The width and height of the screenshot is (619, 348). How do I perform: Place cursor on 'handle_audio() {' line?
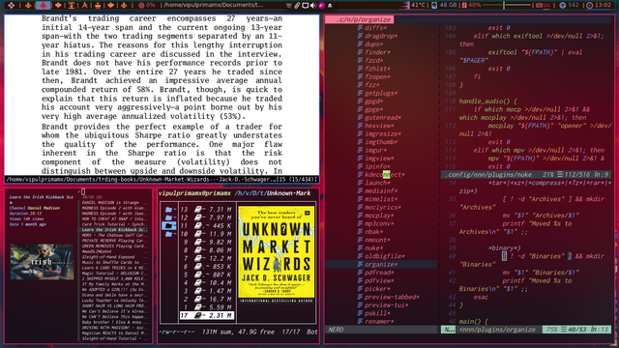point(487,101)
